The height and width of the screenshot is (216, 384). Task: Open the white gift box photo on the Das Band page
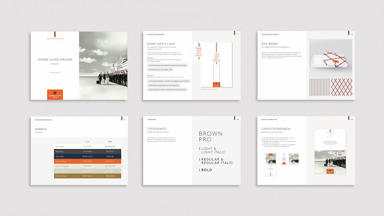(x=330, y=58)
